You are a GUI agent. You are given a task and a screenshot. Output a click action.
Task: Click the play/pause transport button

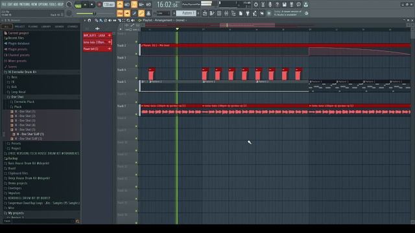(x=85, y=5)
